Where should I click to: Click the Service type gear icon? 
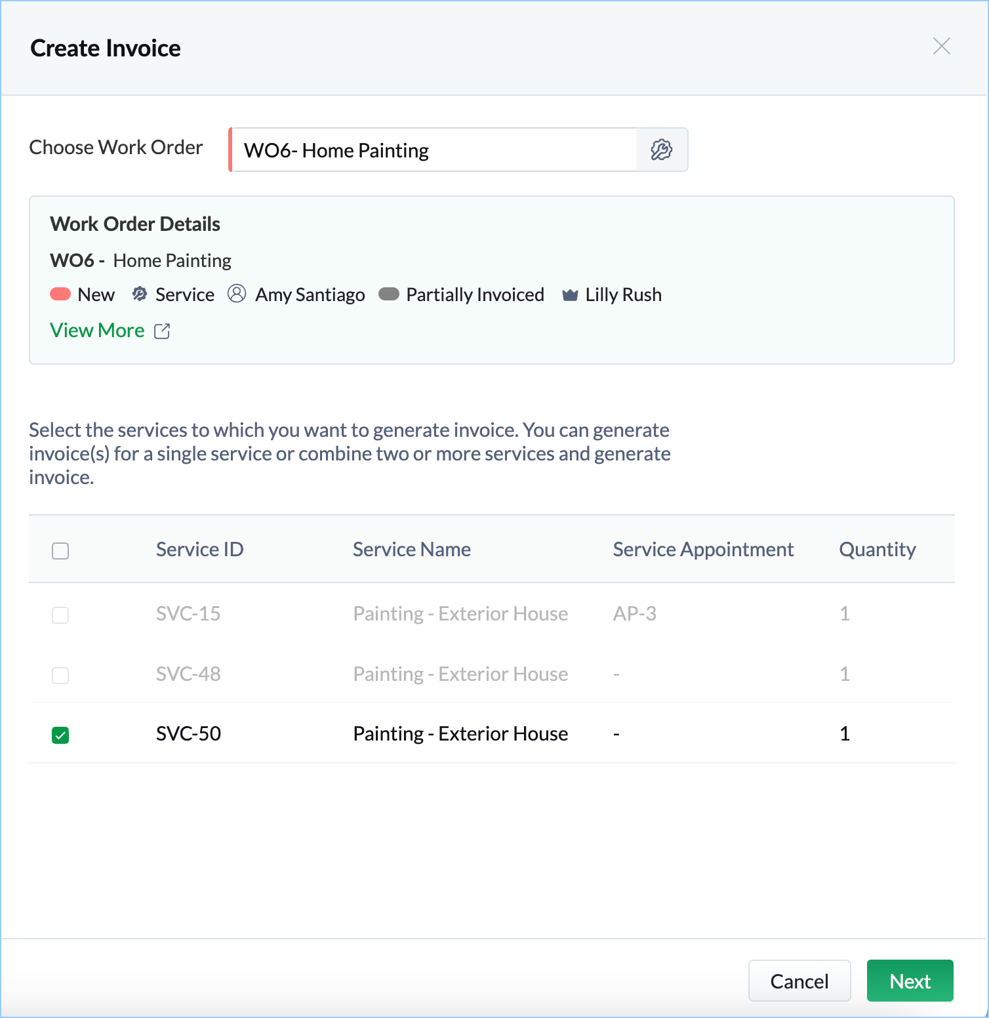click(x=139, y=294)
